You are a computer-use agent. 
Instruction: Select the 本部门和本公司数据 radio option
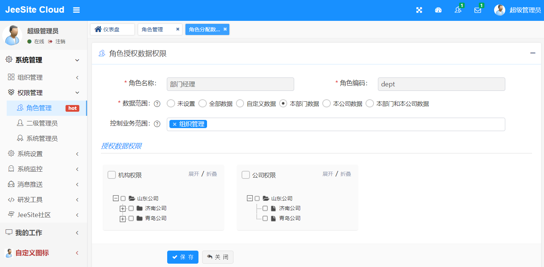tap(370, 104)
